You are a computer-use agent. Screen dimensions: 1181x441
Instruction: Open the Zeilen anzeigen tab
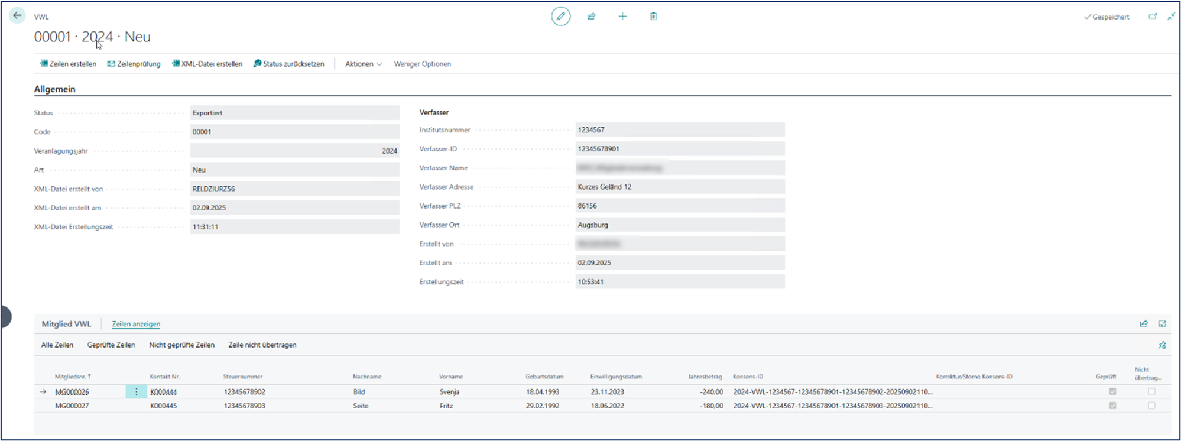coord(136,324)
